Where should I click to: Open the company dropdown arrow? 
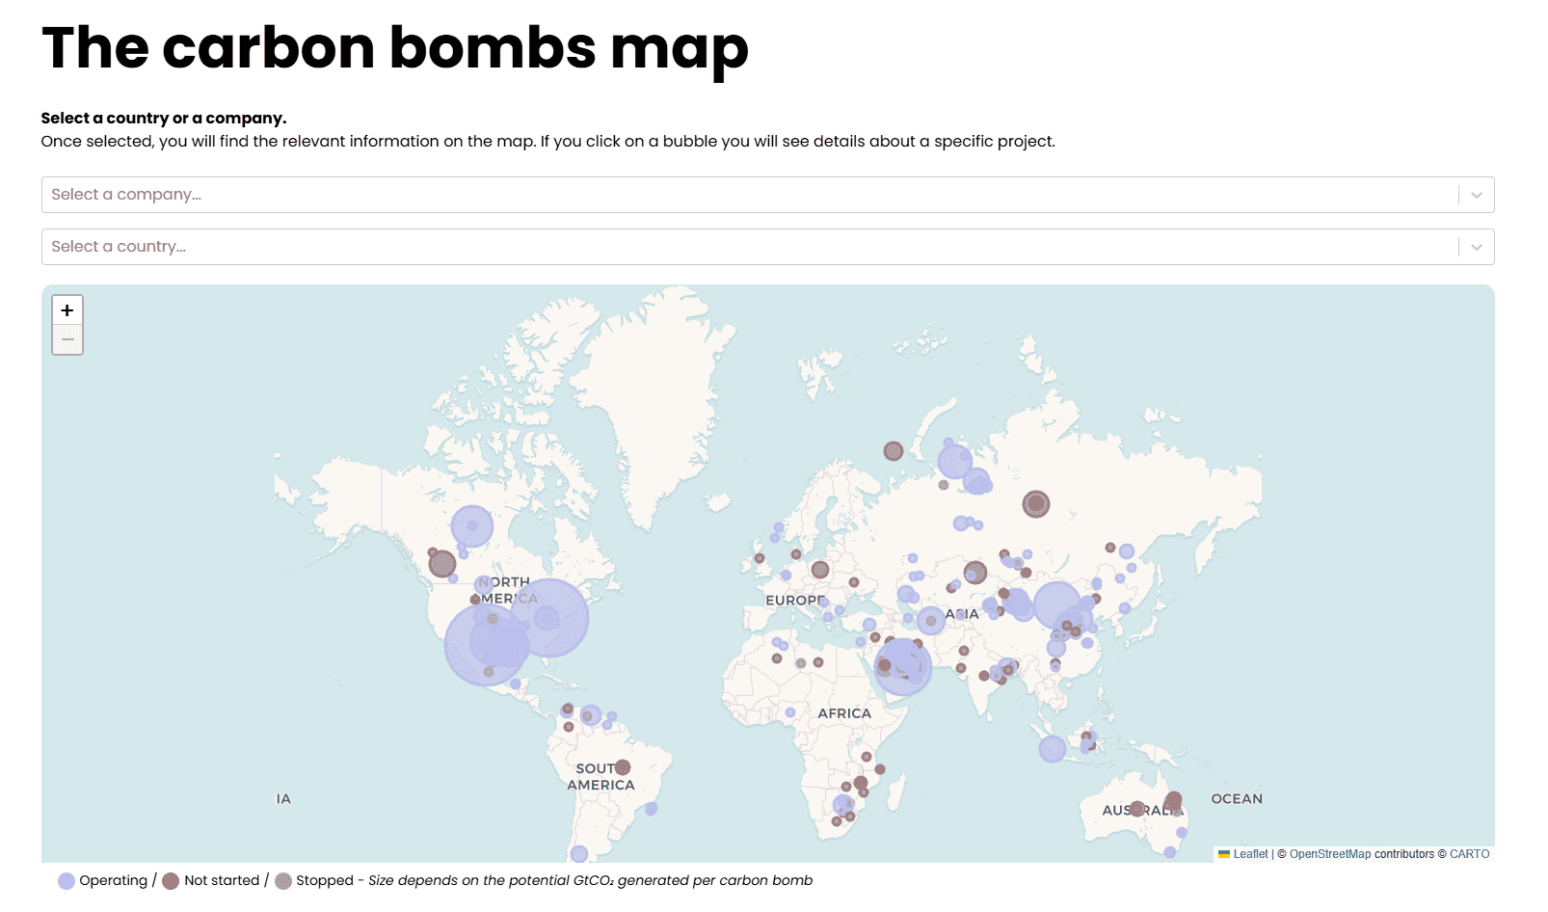coord(1476,195)
